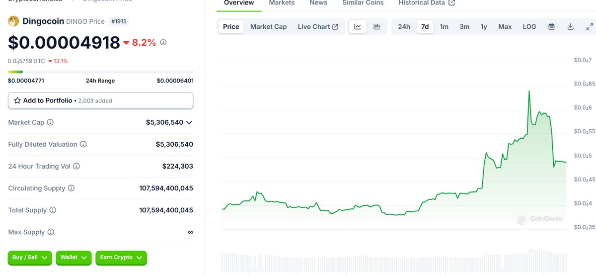
Task: Open the Historical Data tab
Action: click(427, 3)
